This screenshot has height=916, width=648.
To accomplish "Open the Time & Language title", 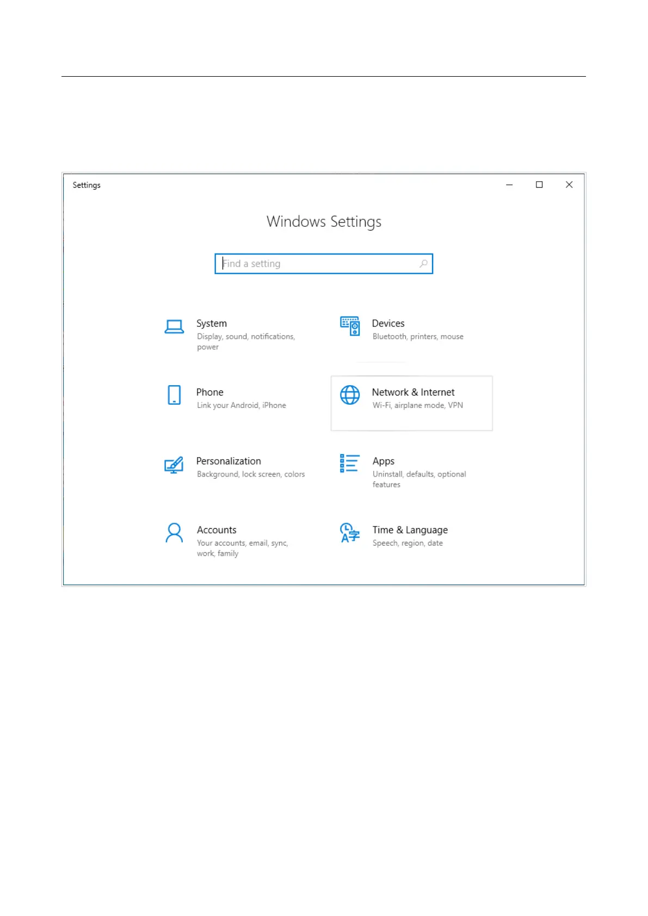I will point(410,530).
